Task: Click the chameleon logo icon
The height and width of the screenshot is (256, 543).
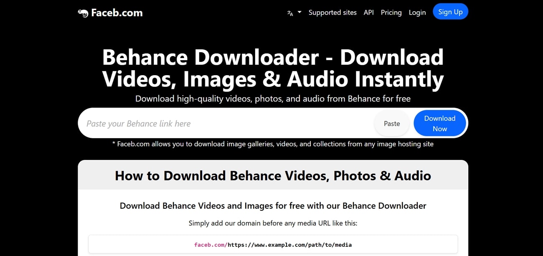Action: click(x=83, y=13)
